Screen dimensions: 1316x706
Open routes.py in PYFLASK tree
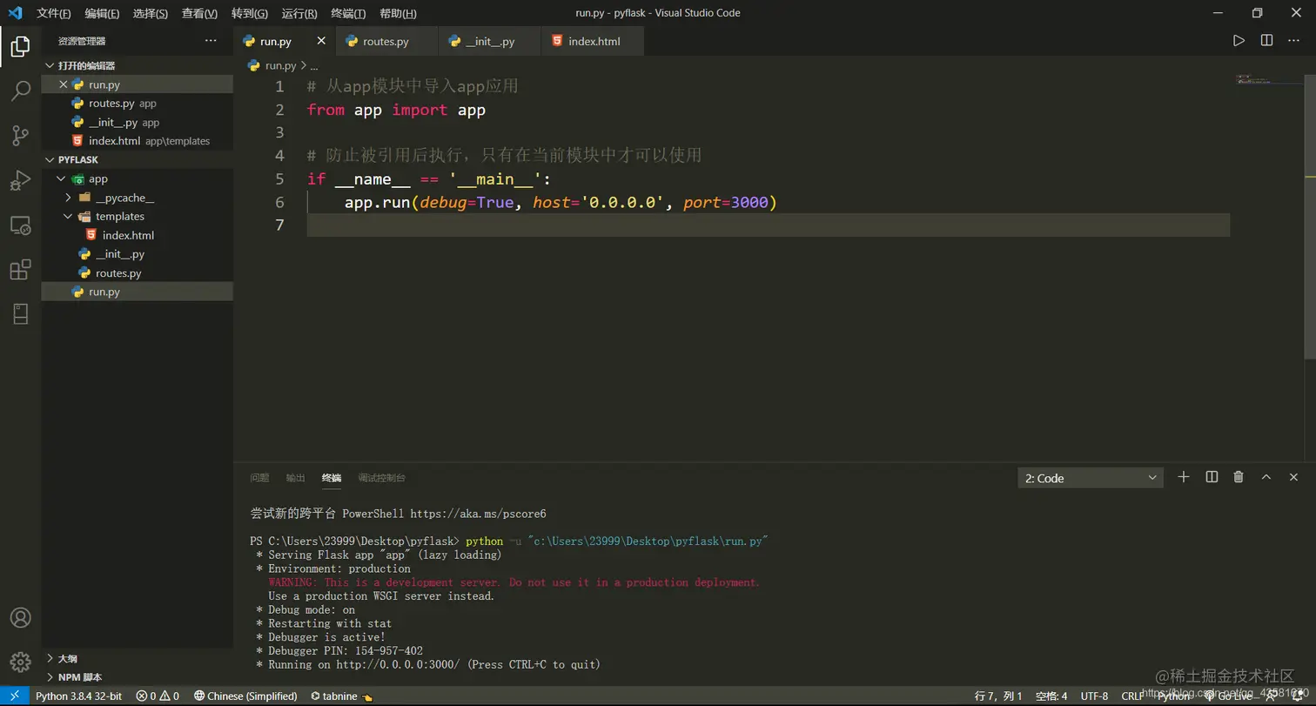click(138, 273)
